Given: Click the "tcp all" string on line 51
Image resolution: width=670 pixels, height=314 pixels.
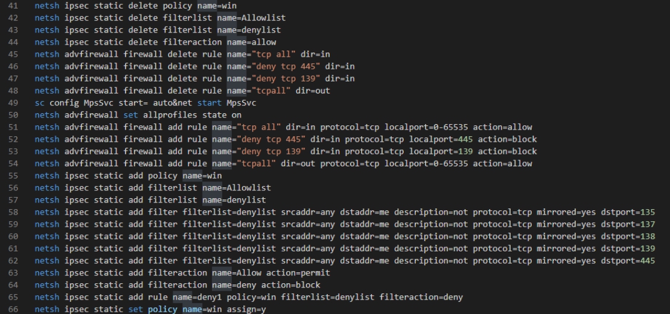Looking at the screenshot, I should [x=259, y=127].
